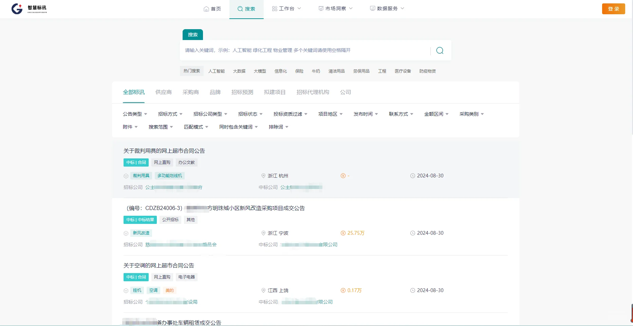This screenshot has width=633, height=326.
Task: Click the 登录 button
Action: 613,9
